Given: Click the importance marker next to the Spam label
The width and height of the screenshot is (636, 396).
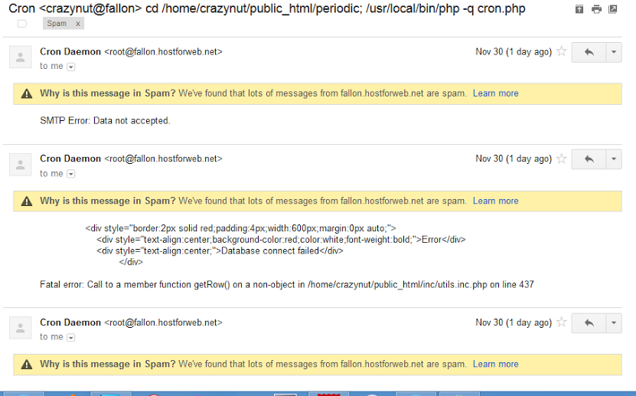Looking at the screenshot, I should click(x=22, y=24).
